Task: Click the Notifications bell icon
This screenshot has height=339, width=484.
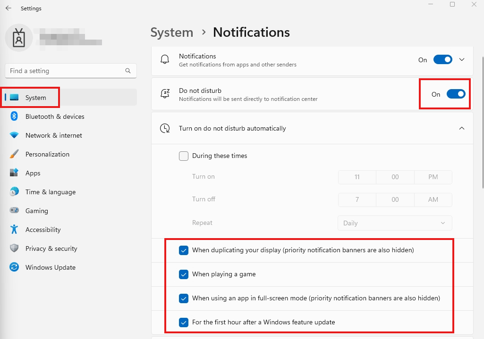Action: [165, 59]
